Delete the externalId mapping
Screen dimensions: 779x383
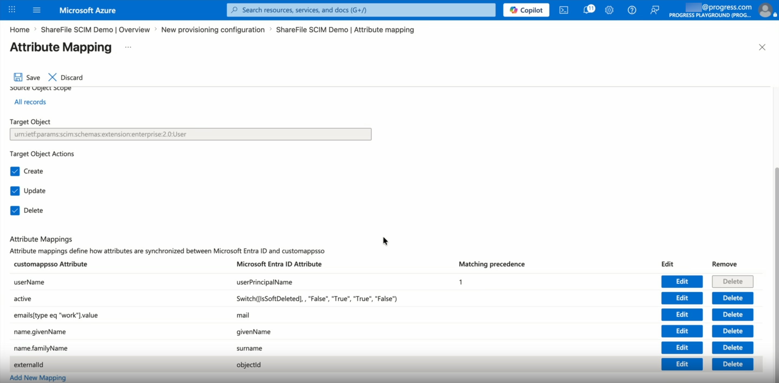click(732, 364)
